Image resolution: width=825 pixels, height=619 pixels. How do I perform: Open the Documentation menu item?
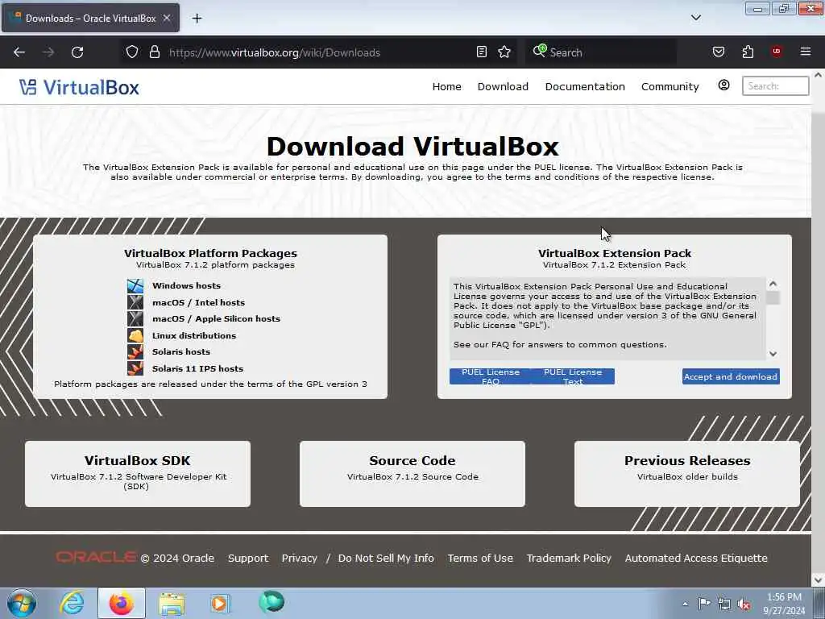point(585,86)
